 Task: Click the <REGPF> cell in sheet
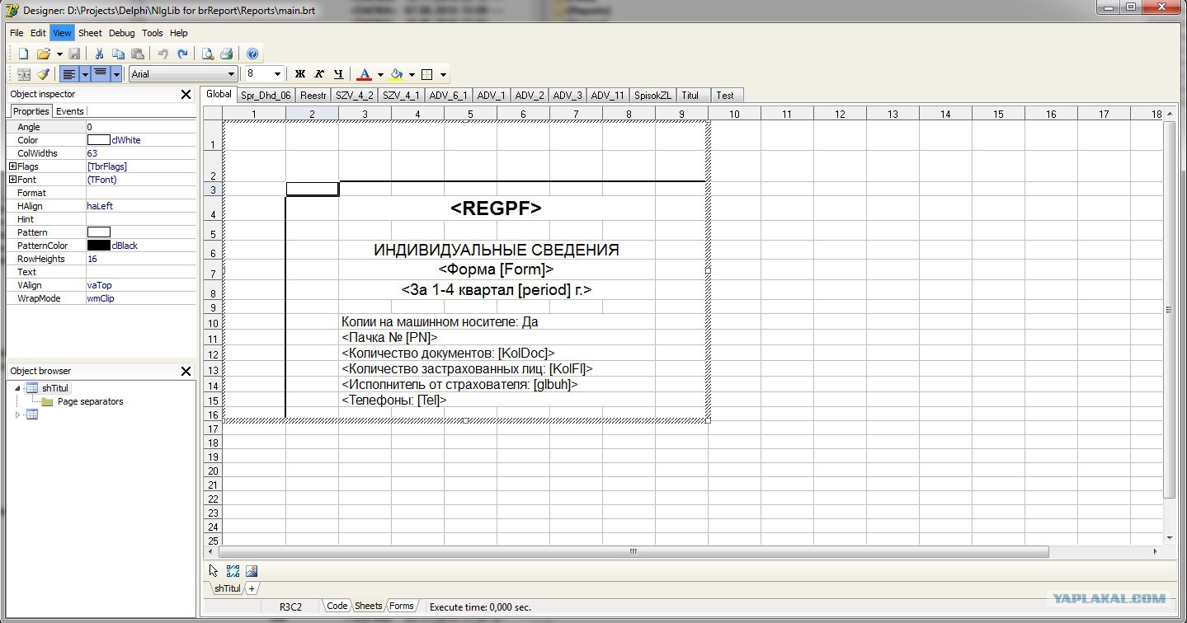pos(496,208)
